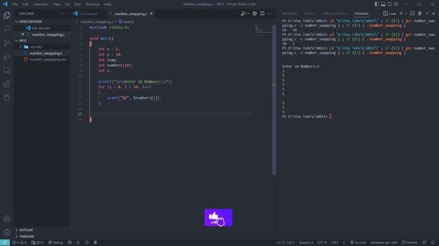439x246 pixels.
Task: Open the Explorer view in activity bar
Action: point(7,15)
